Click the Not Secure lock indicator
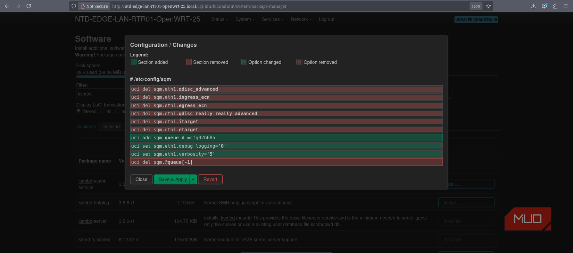 (x=94, y=6)
